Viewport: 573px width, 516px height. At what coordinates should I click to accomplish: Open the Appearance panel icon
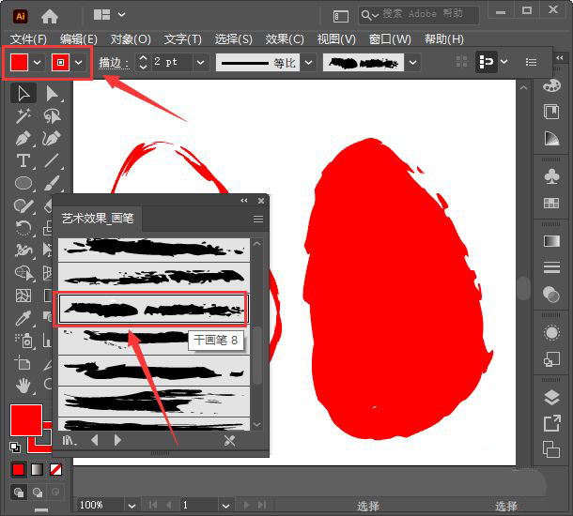click(551, 333)
